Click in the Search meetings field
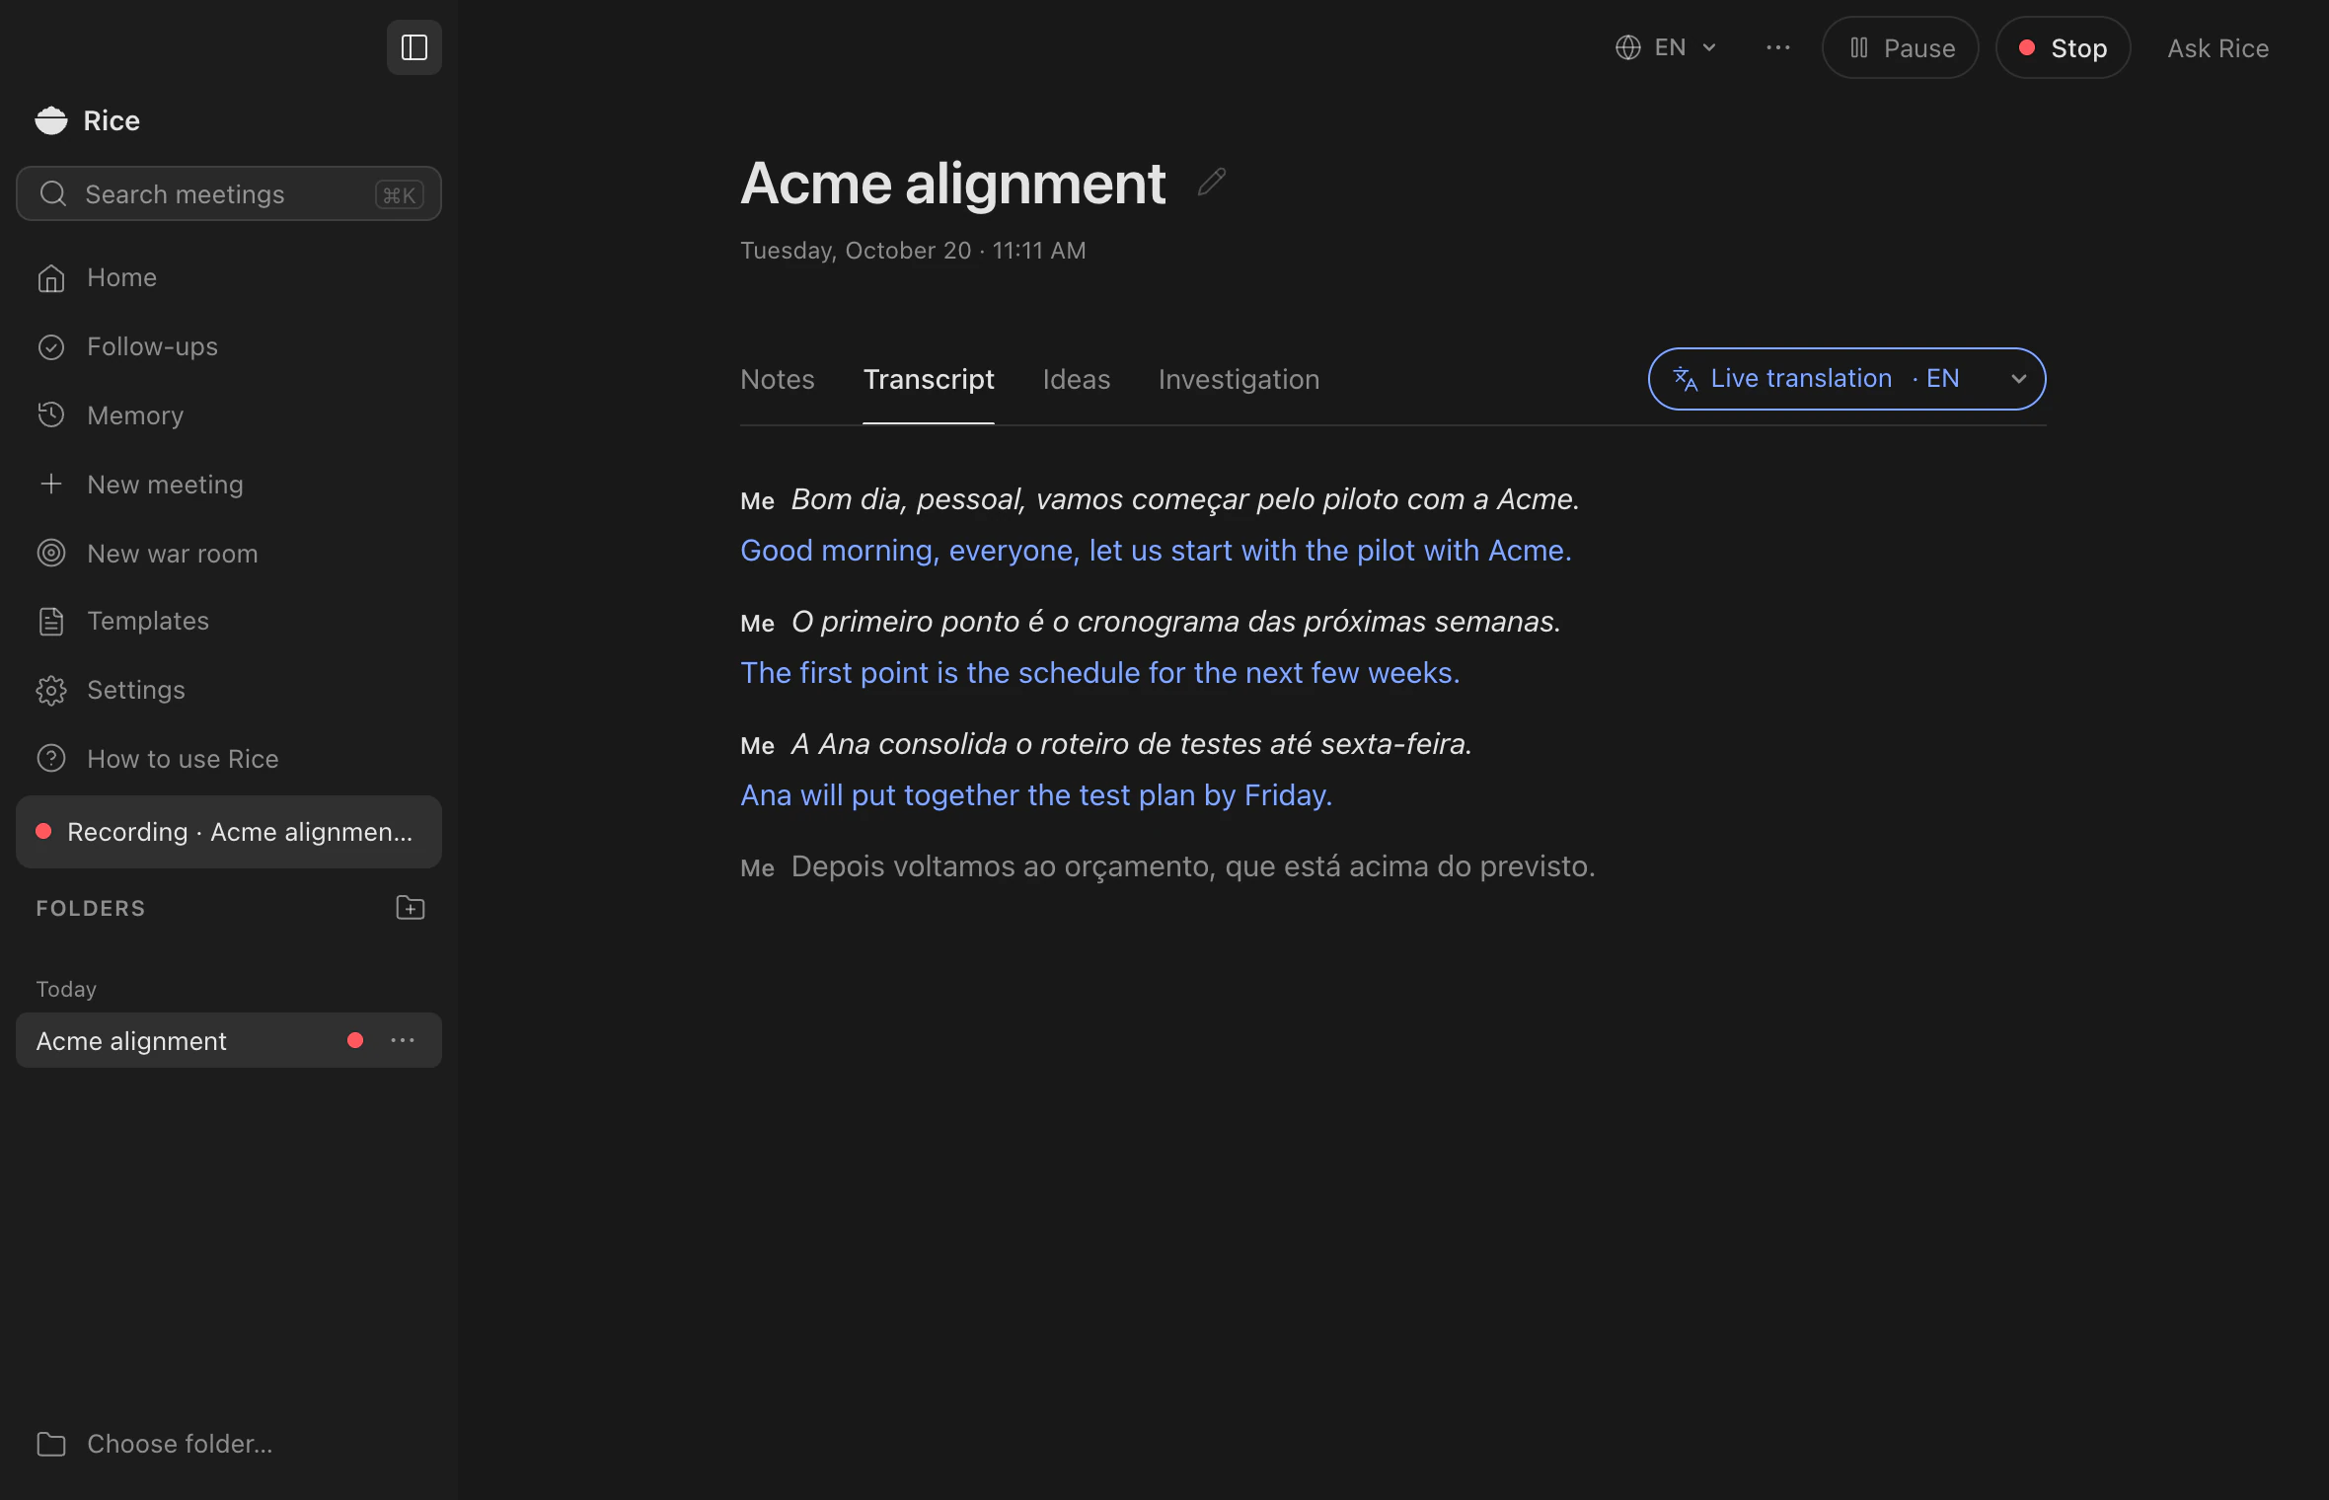 coord(229,193)
